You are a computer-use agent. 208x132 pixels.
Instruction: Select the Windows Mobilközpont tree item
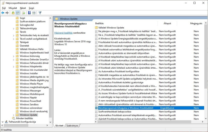pyautogui.click(x=32, y=94)
